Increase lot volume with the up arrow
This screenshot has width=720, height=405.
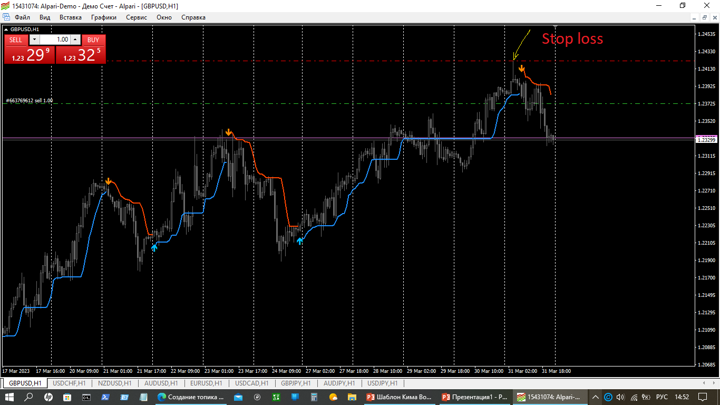[75, 40]
